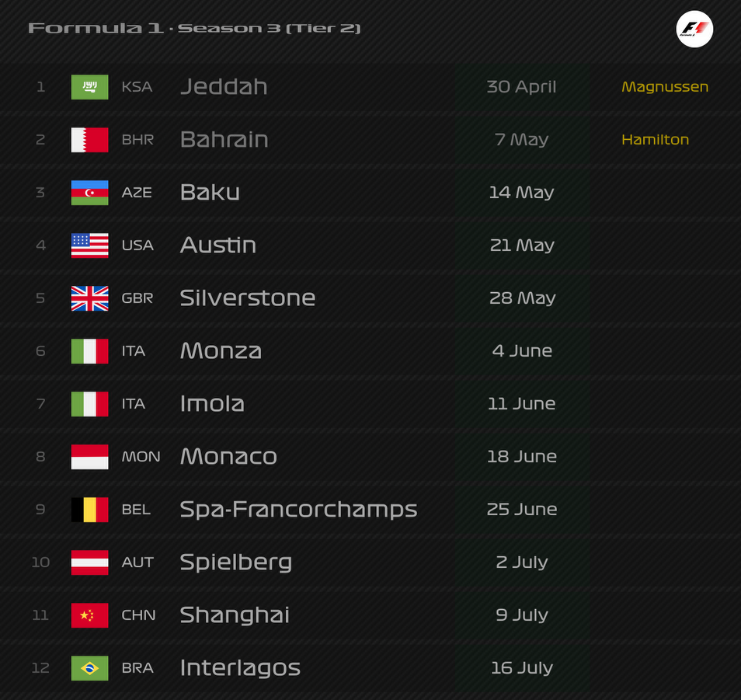
Task: Click the USA flag icon
Action: click(90, 246)
